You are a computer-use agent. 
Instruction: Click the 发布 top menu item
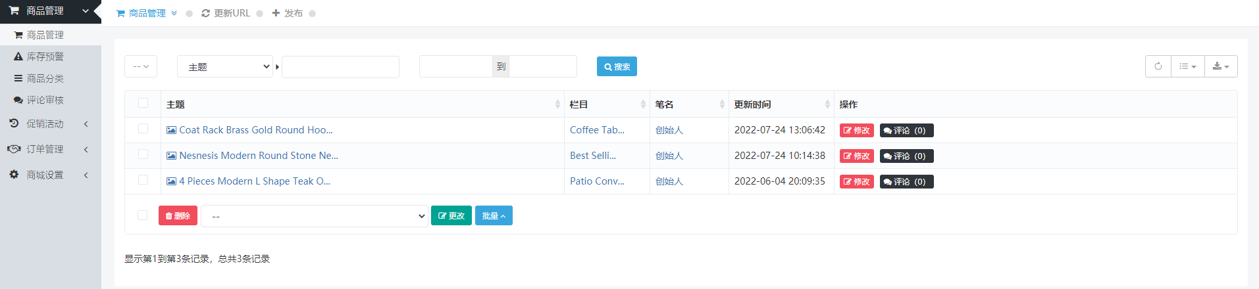click(x=288, y=13)
